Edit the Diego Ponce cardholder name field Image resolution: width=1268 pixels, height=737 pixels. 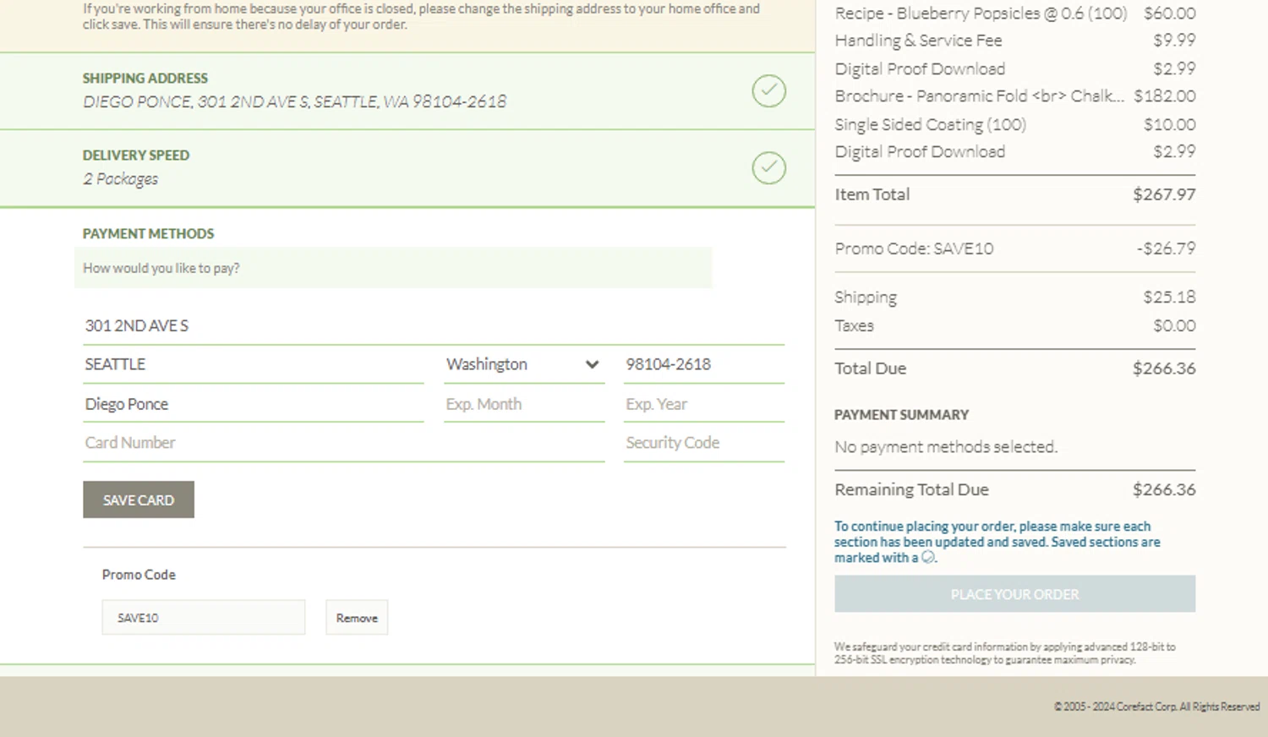(254, 404)
